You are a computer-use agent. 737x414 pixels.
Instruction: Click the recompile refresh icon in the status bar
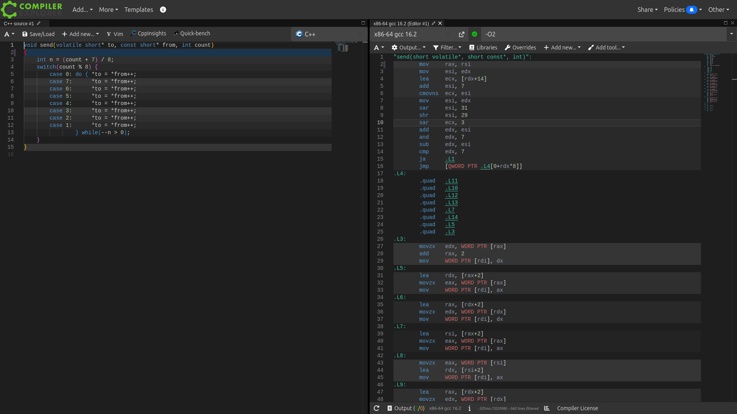click(377, 408)
